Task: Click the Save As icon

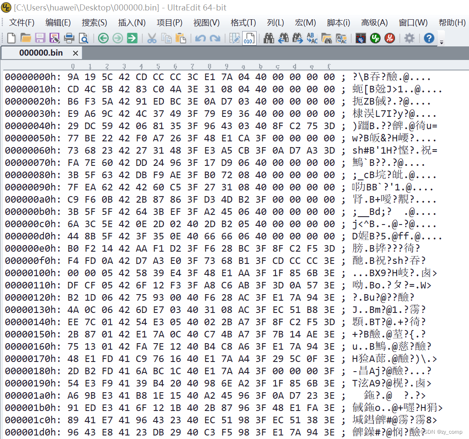Action: [54, 38]
